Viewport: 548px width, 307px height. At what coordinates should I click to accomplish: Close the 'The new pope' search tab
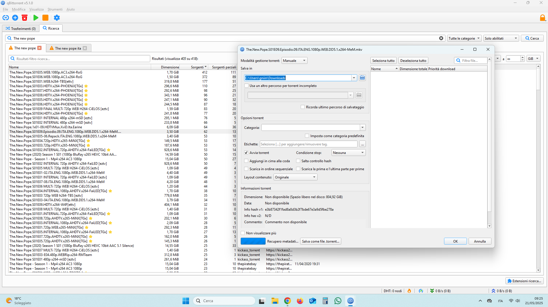(x=39, y=48)
